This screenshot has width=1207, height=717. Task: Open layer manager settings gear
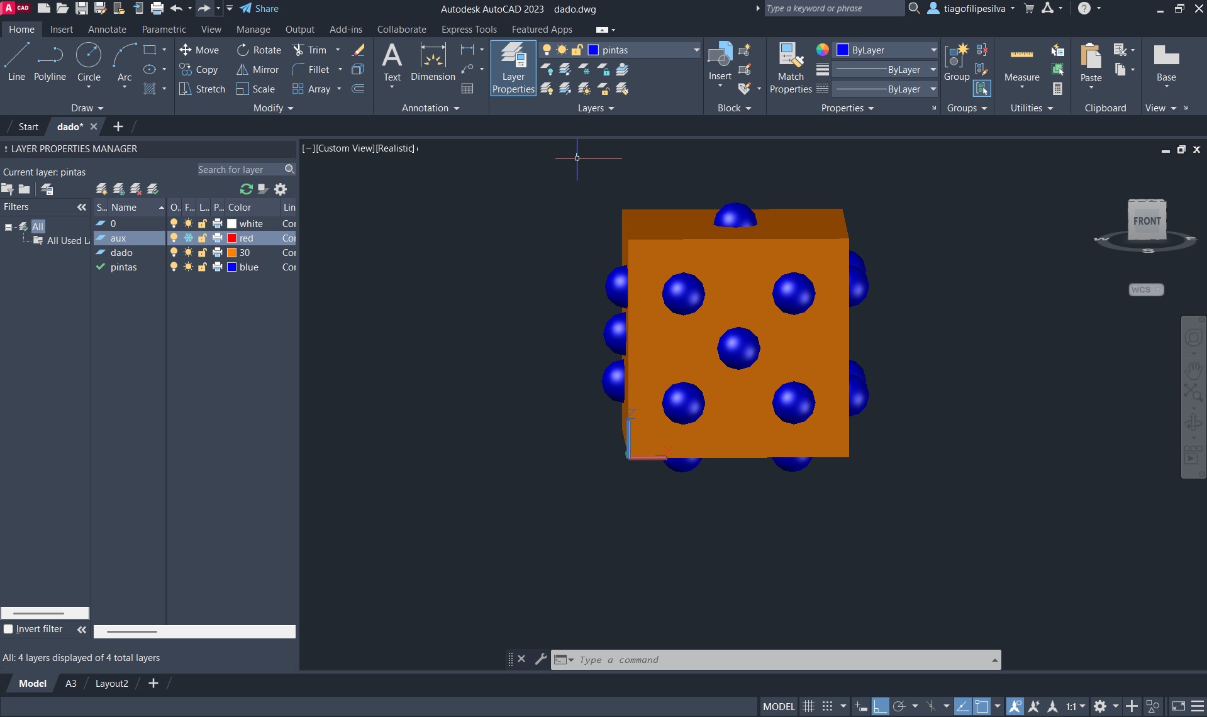coord(281,189)
